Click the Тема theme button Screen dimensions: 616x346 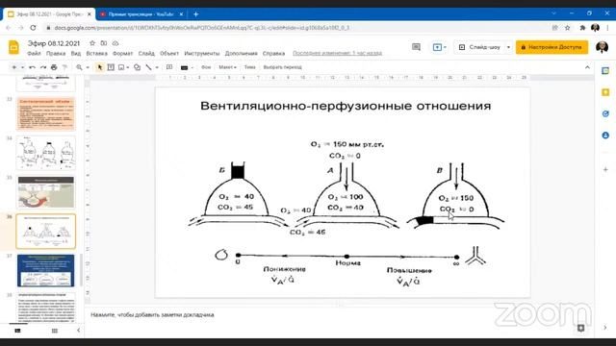pos(249,67)
